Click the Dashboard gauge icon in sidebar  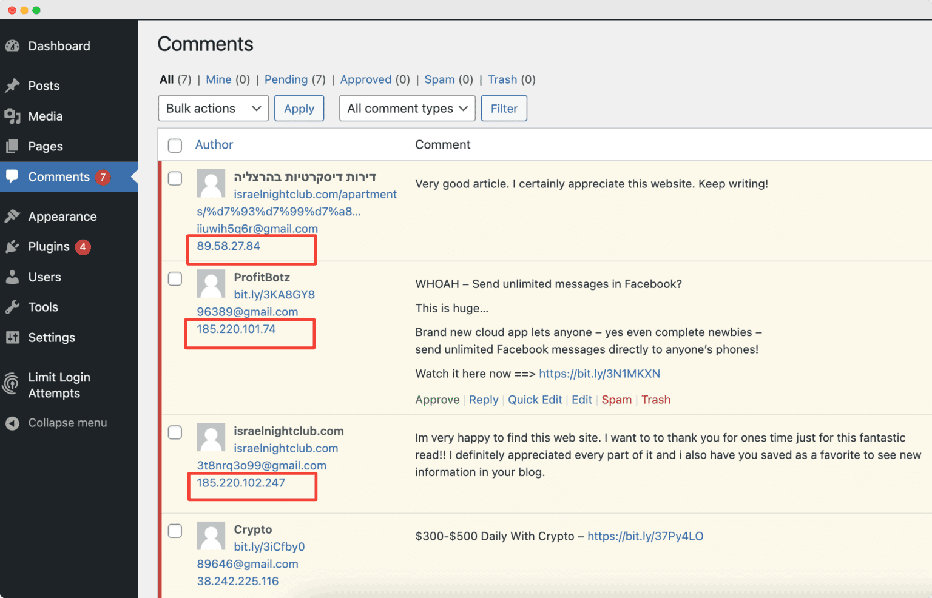point(12,46)
